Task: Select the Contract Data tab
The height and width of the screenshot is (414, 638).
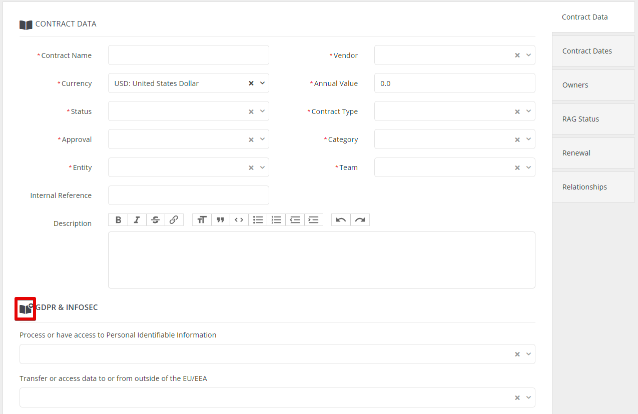Action: [x=593, y=17]
